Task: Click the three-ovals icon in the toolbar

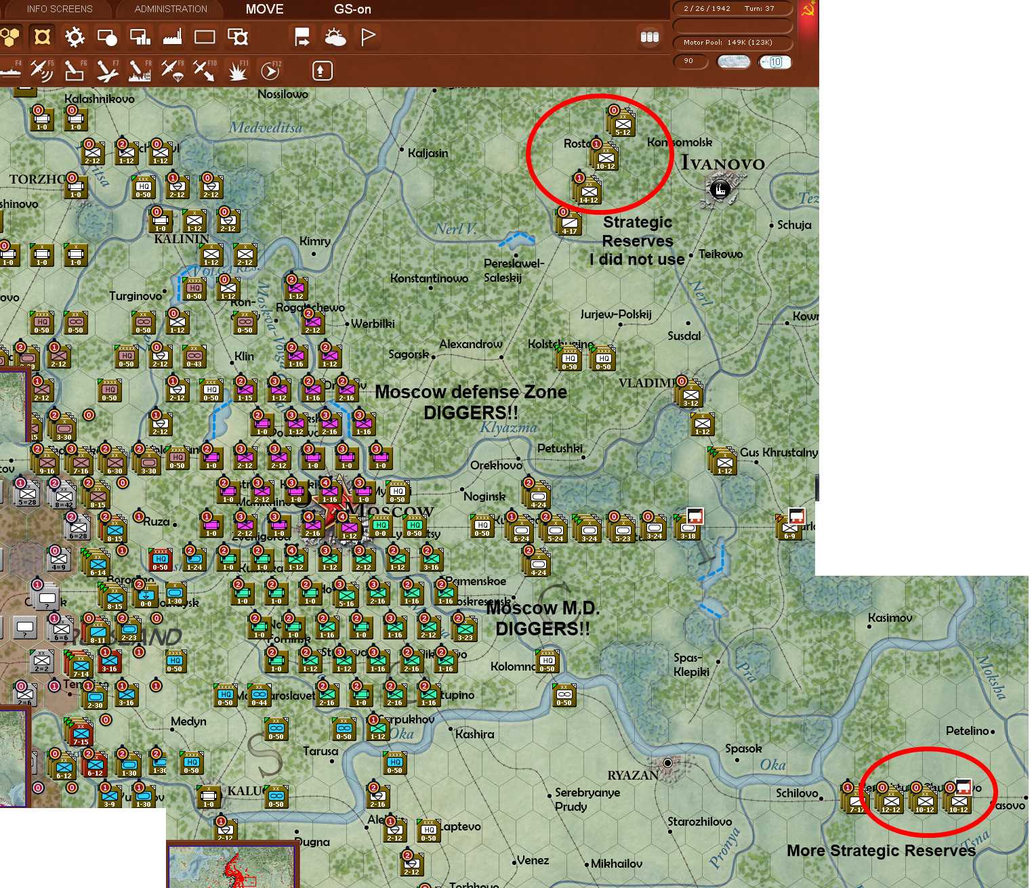Action: [650, 37]
